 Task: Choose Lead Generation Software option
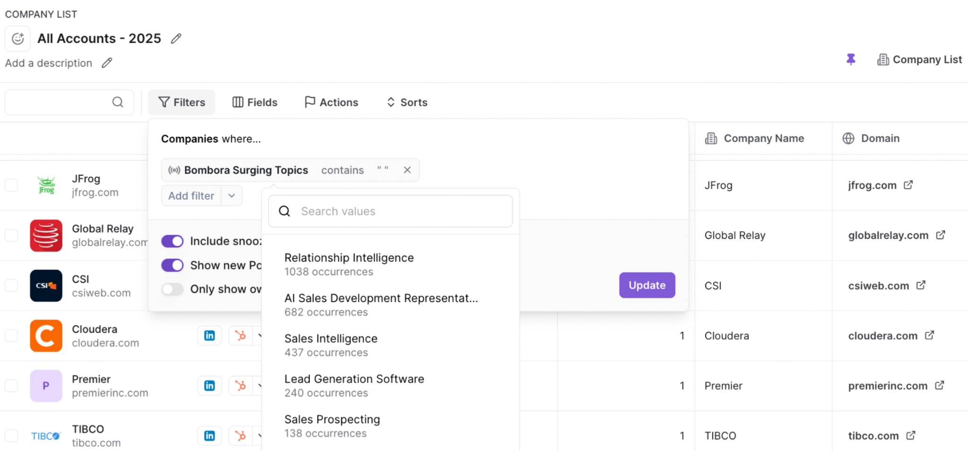point(390,386)
